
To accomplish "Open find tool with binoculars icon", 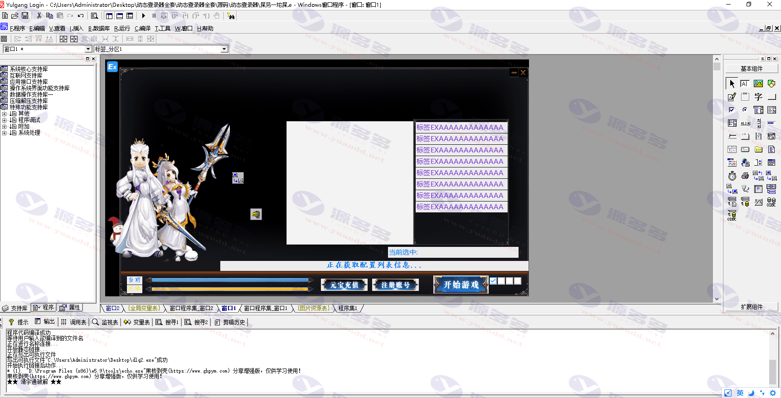I will click(x=231, y=16).
